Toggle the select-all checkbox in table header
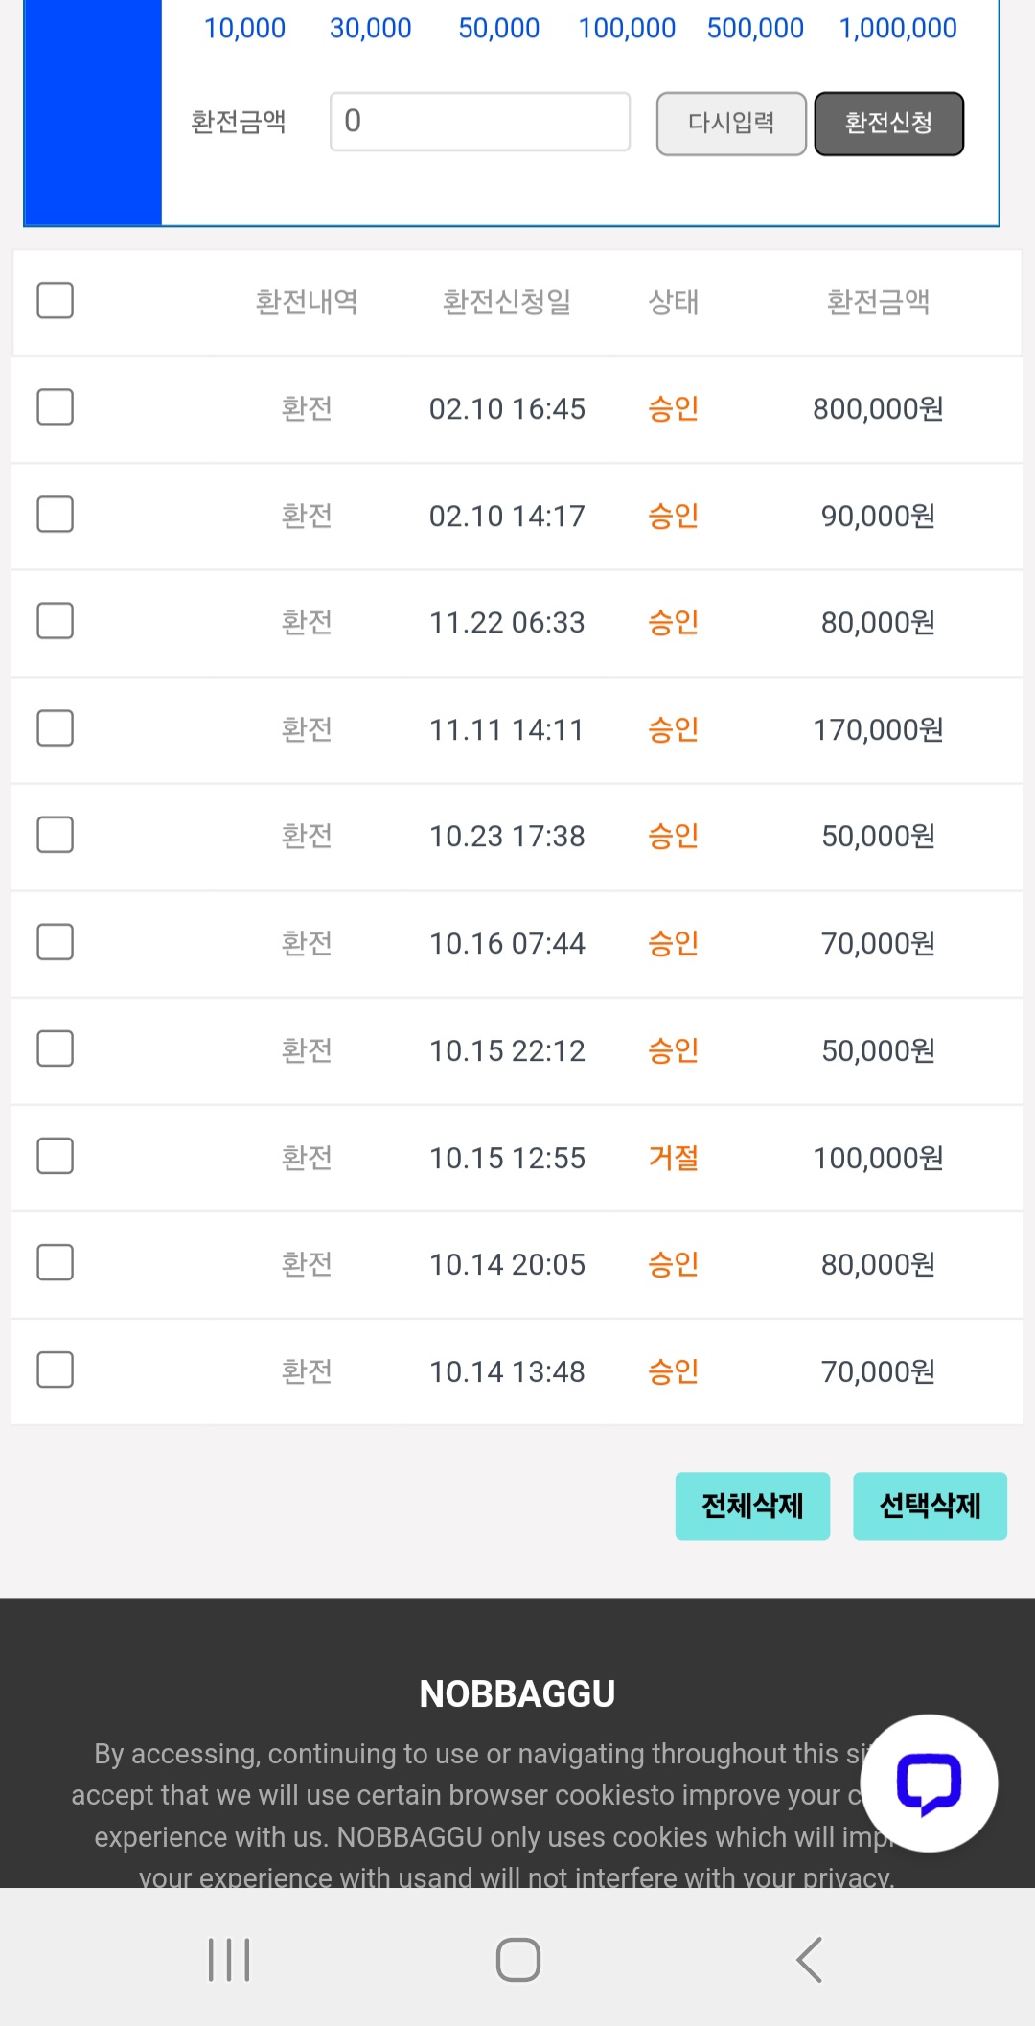The image size is (1035, 2026). (55, 300)
